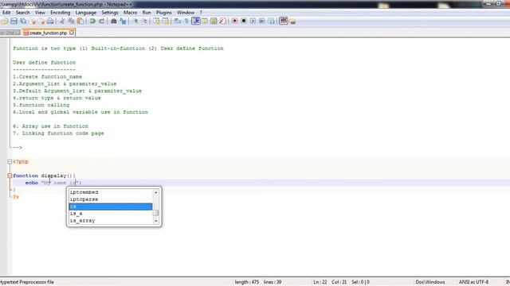The image size is (510, 286).
Task: Collapse the <?php fold marker
Action: pos(10,161)
